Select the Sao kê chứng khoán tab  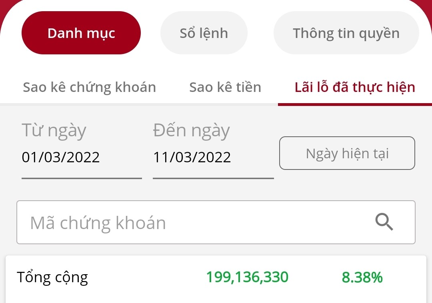(x=90, y=87)
